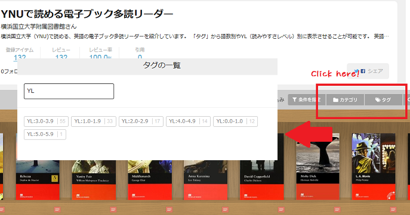
Task: Choose the YL:5.0-5.9 tag
Action: (x=45, y=135)
